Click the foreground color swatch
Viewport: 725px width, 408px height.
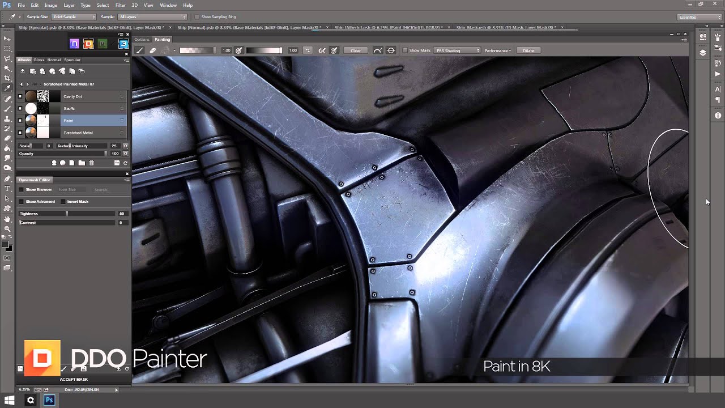point(5,245)
